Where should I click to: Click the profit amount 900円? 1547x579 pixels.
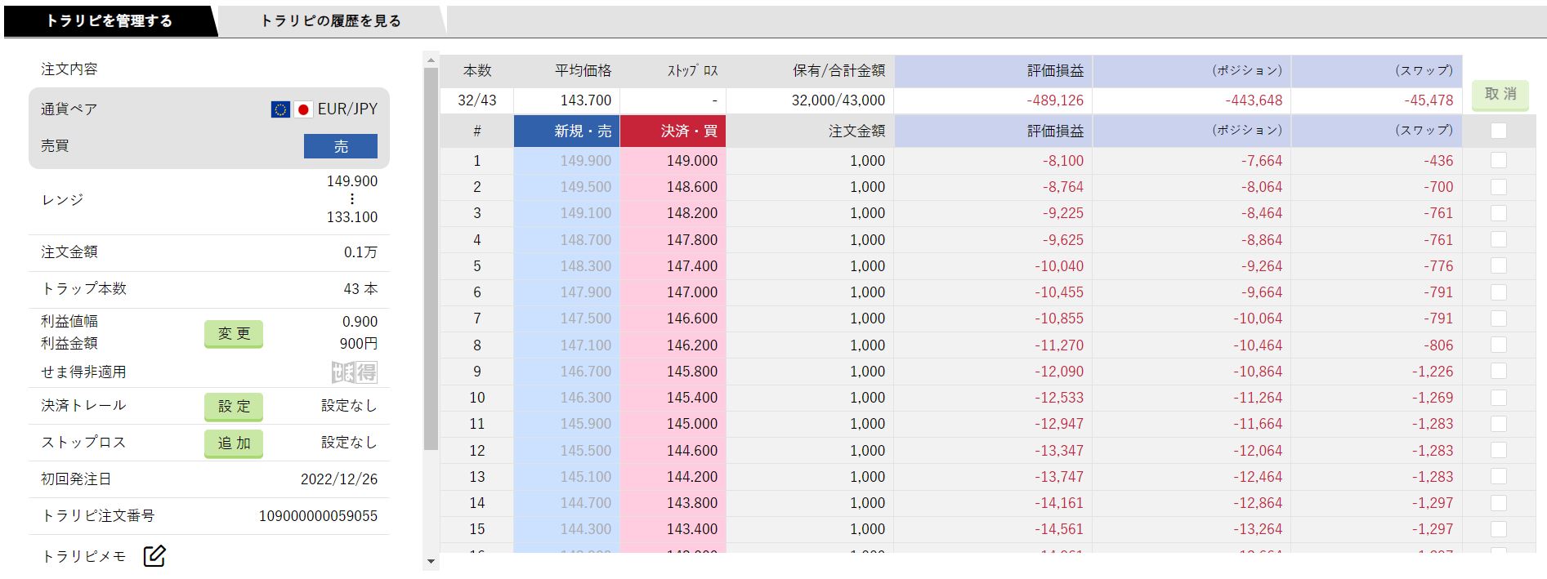359,344
